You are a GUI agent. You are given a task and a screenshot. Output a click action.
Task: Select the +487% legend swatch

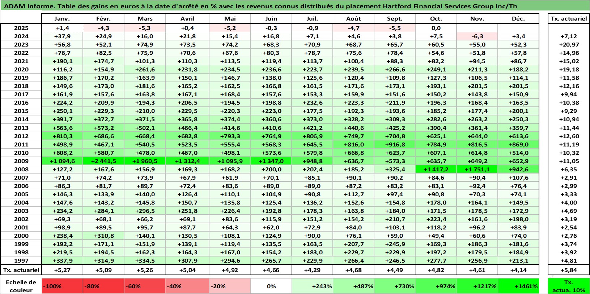353,286
